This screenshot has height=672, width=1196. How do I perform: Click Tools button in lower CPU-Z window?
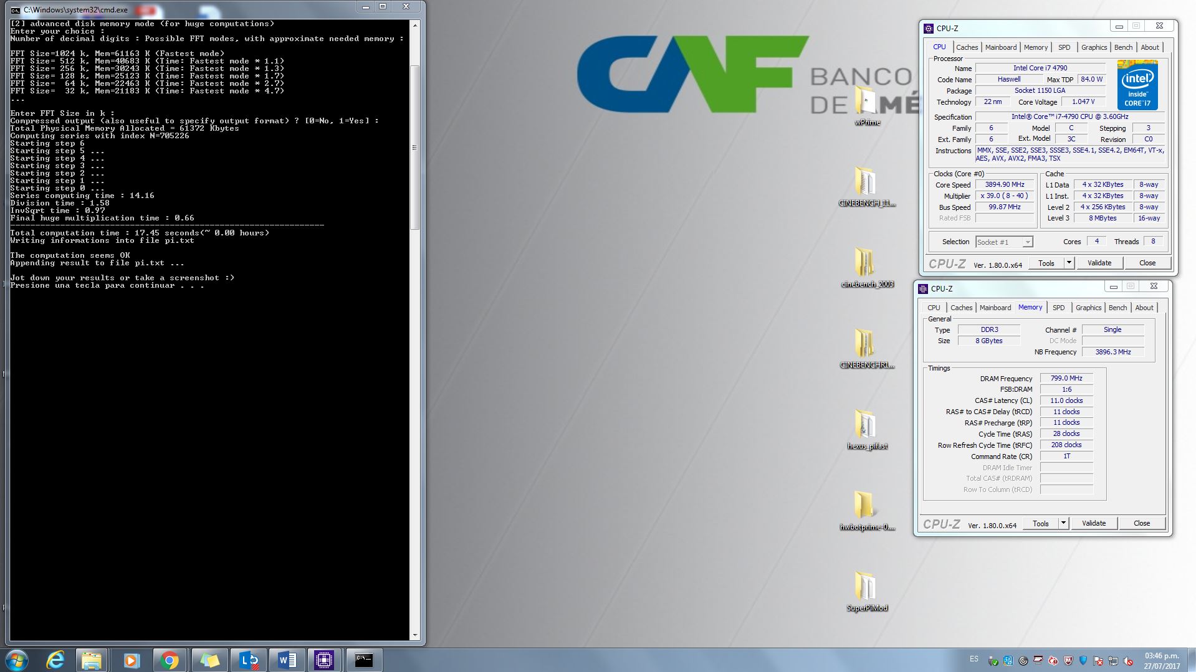click(x=1041, y=524)
